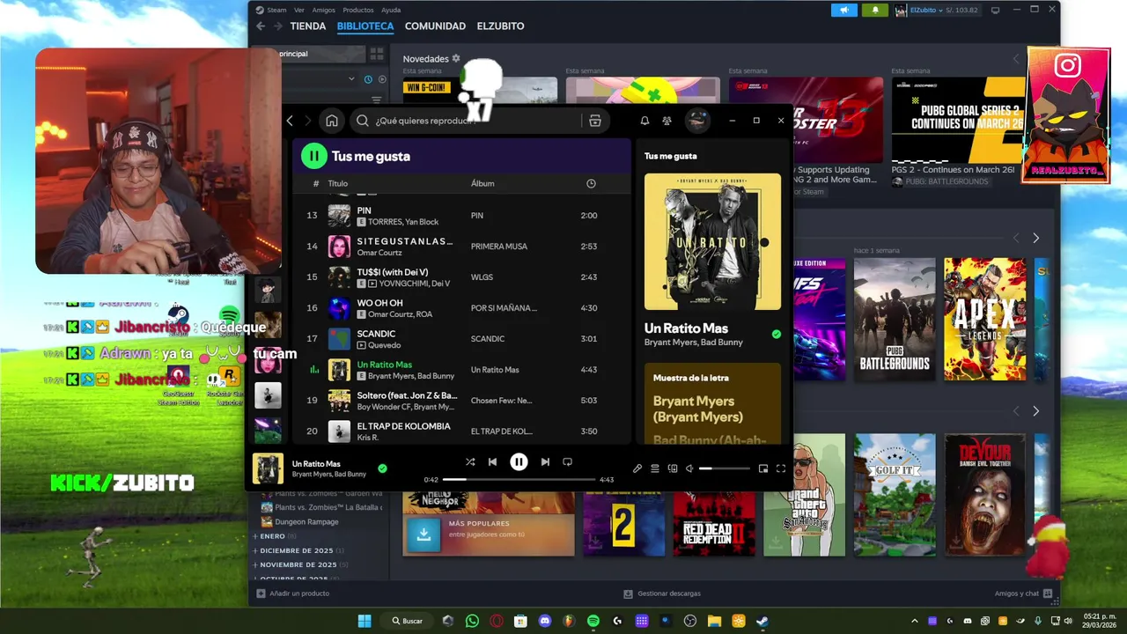Open the lyrics microphone icon in Spotify
1127x634 pixels.
637,468
